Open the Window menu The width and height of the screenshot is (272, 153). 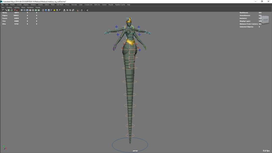pos(33,5)
